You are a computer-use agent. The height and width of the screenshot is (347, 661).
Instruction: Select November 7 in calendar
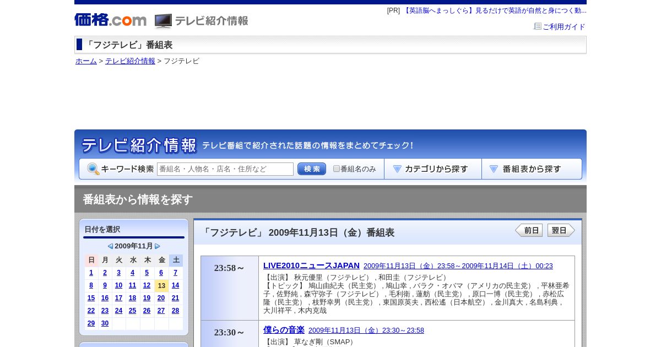pyautogui.click(x=176, y=273)
